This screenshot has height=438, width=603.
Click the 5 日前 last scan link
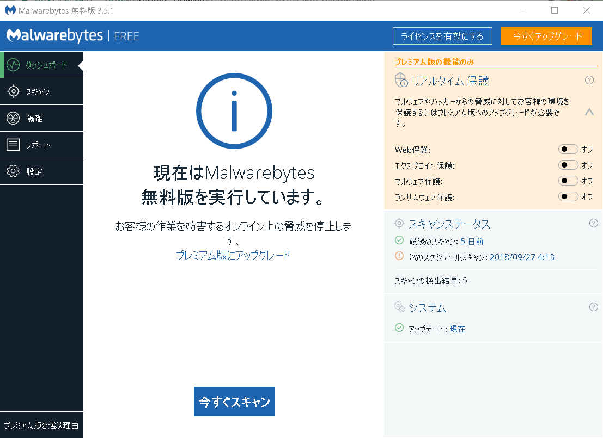coord(472,241)
